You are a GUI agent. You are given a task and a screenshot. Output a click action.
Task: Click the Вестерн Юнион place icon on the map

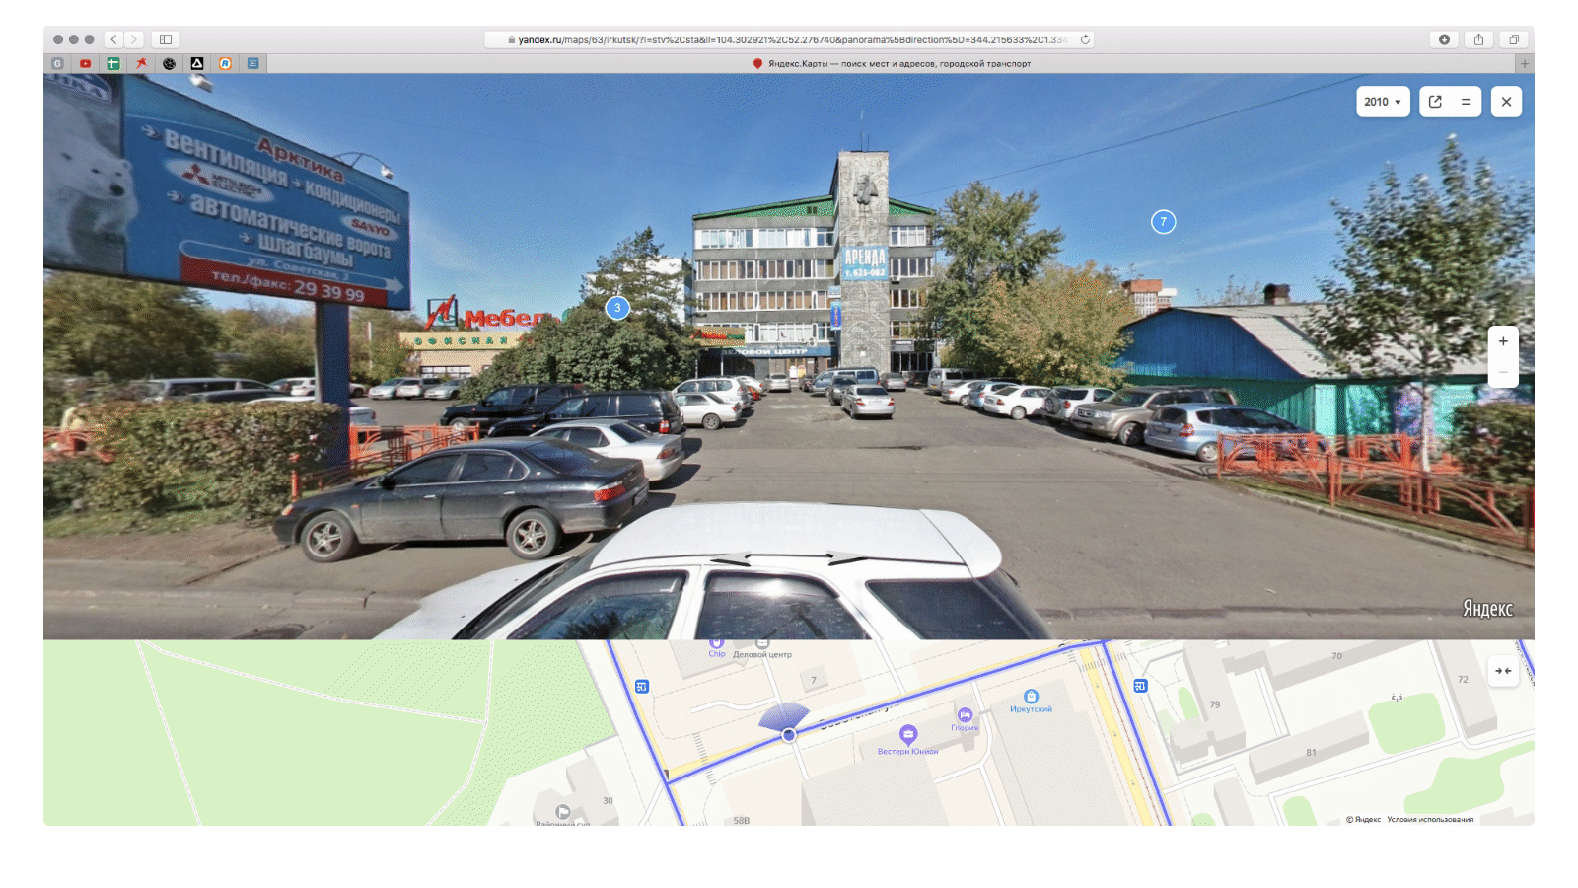pyautogui.click(x=908, y=733)
